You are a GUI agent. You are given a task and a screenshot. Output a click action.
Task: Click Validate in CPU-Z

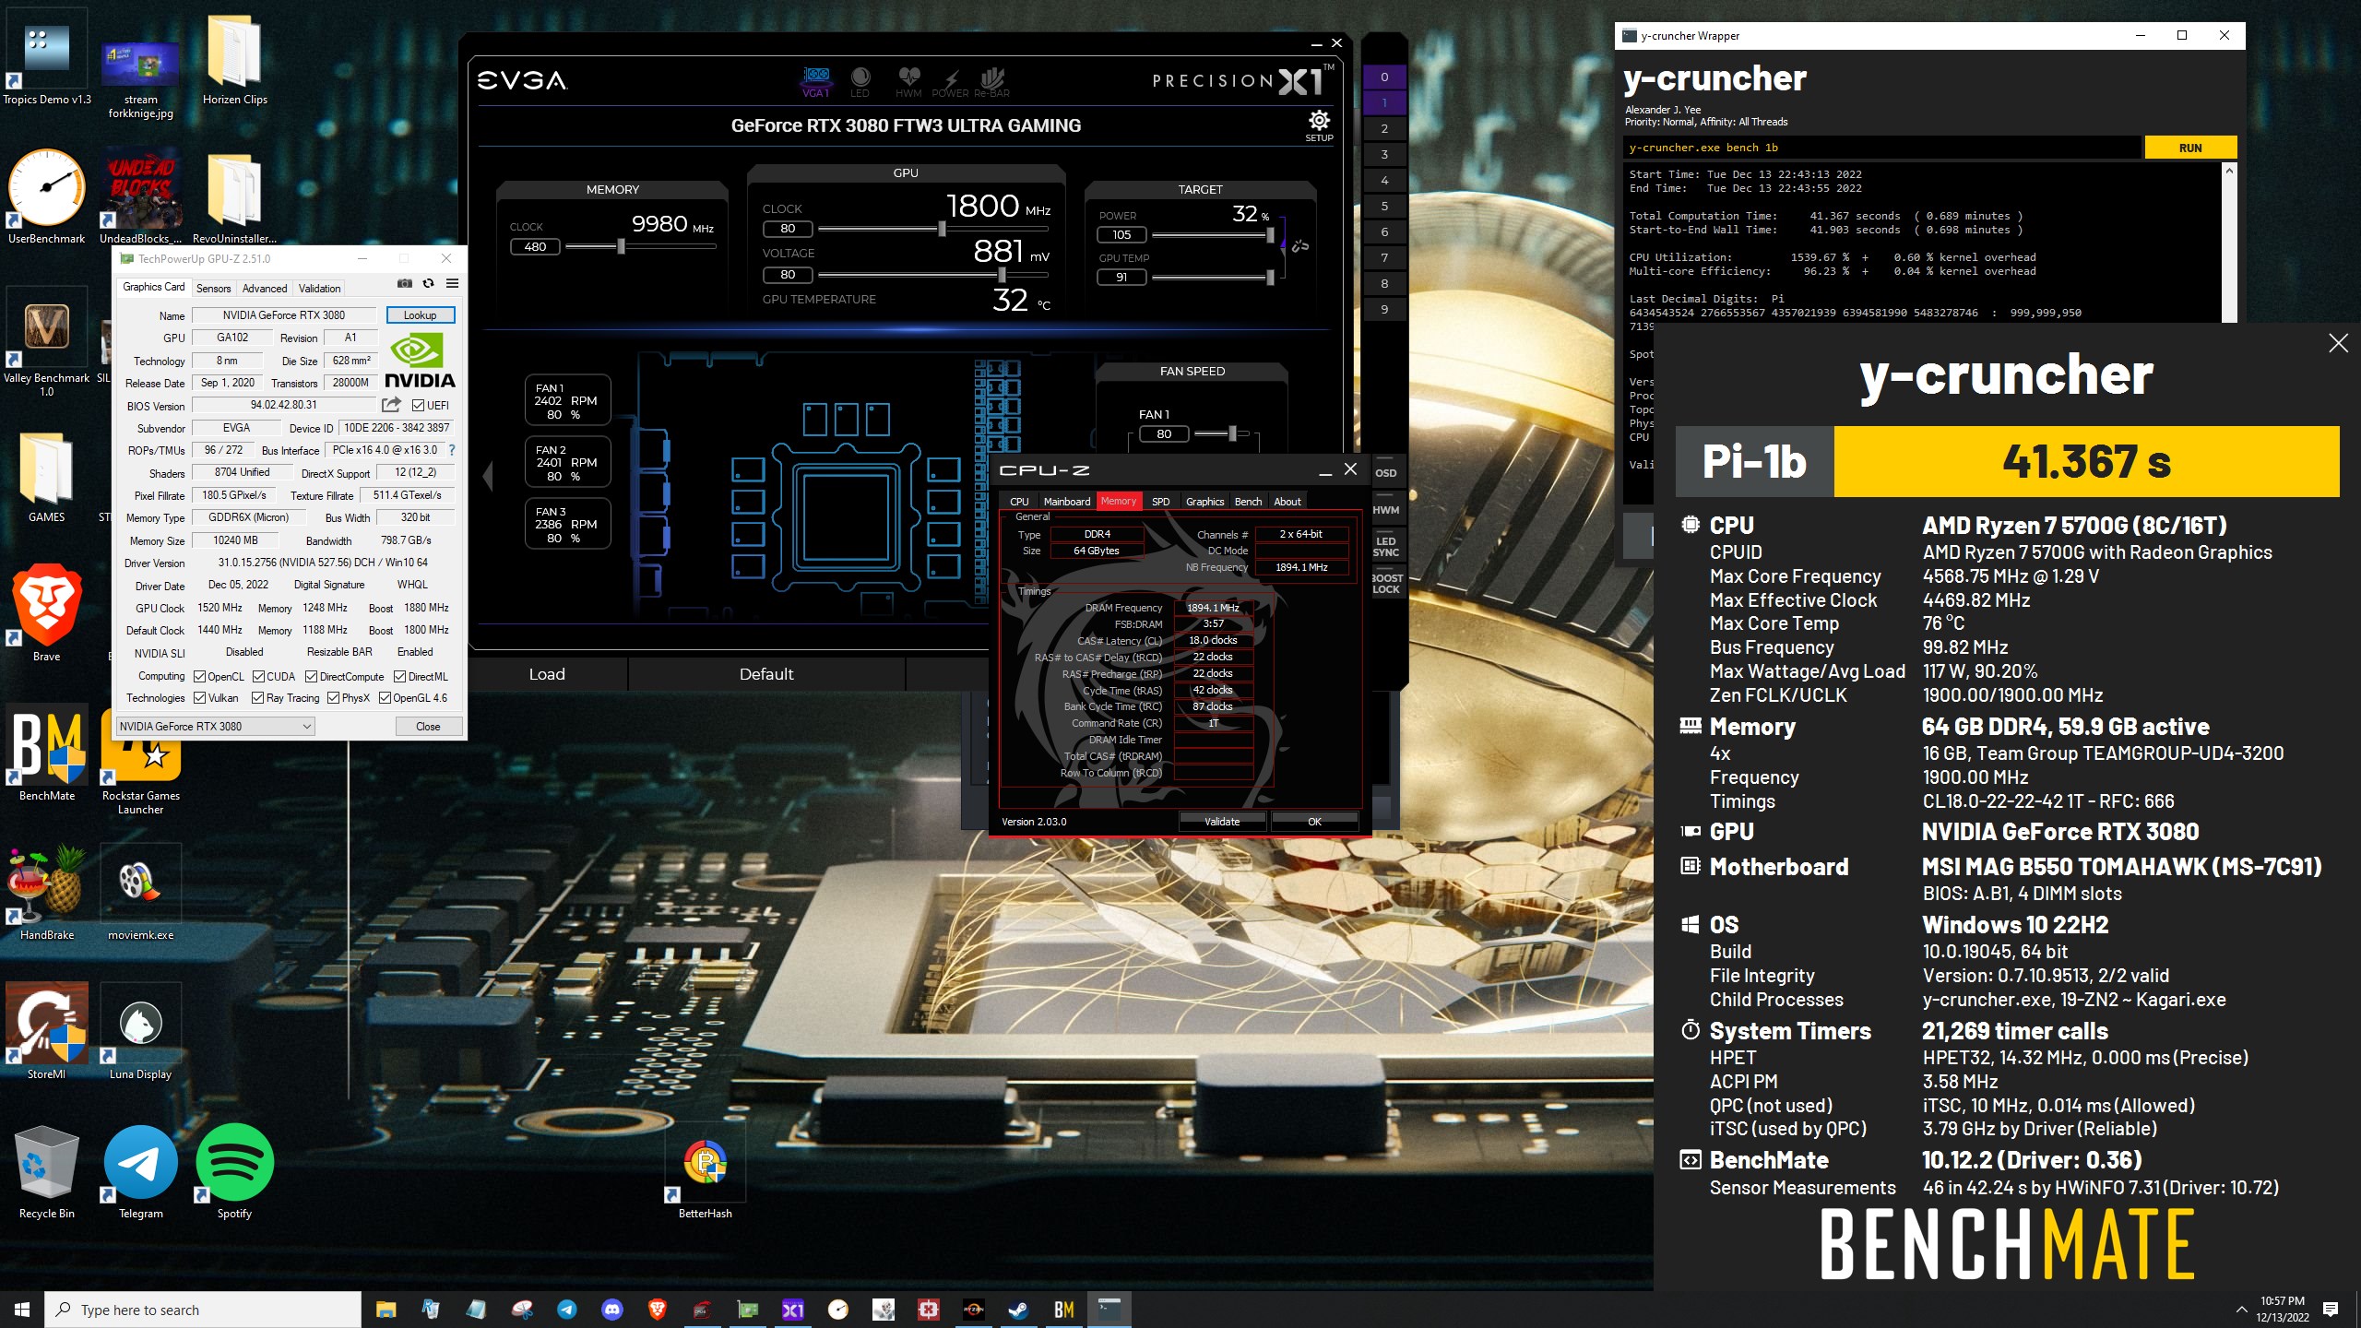tap(1222, 822)
